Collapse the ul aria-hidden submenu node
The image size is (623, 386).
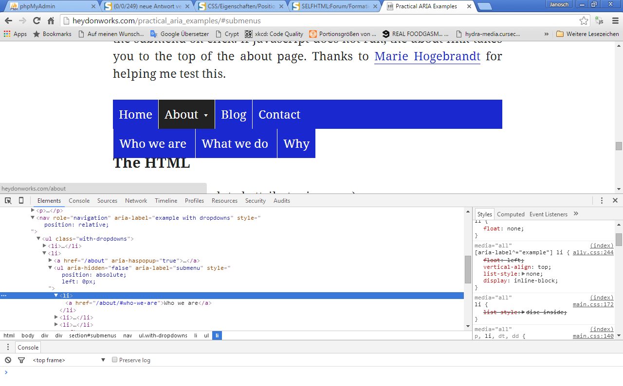51,268
